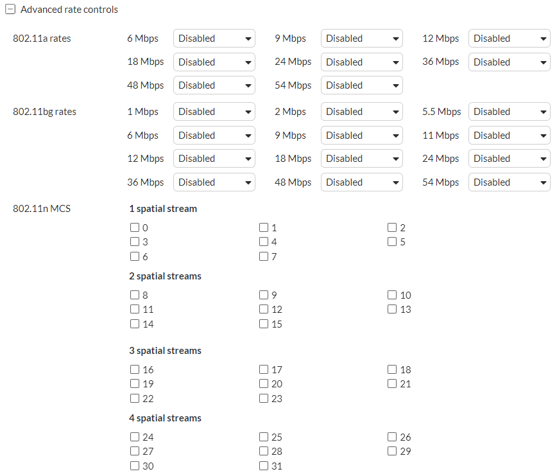Check MCS 21 under 3 spatial streams

[391, 383]
